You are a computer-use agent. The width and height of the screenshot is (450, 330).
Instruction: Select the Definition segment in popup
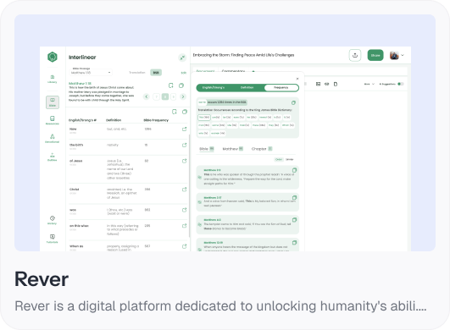coord(247,88)
